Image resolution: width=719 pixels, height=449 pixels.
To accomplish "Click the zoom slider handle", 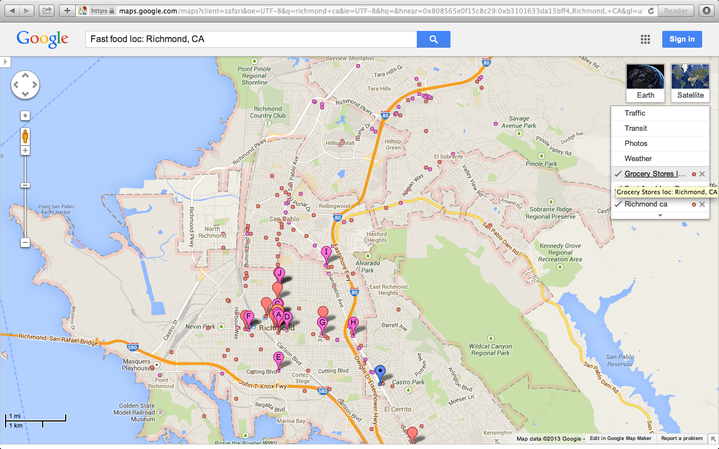I will point(25,185).
